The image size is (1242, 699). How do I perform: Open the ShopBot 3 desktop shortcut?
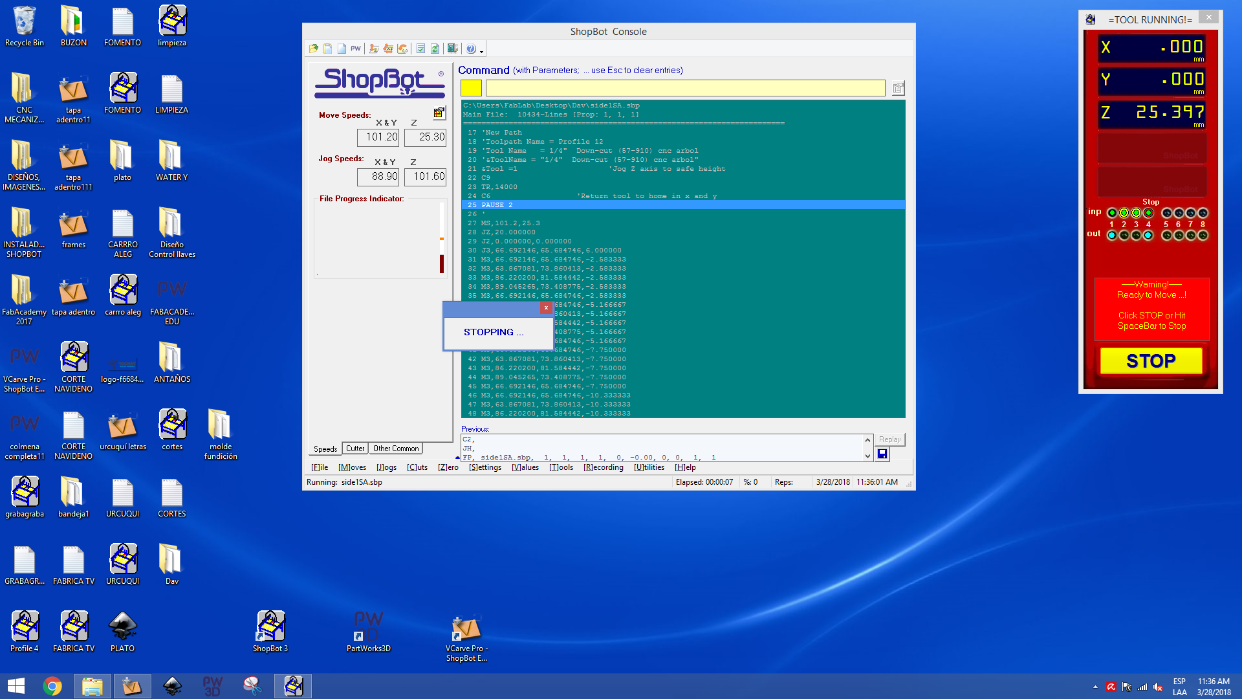[x=270, y=632]
